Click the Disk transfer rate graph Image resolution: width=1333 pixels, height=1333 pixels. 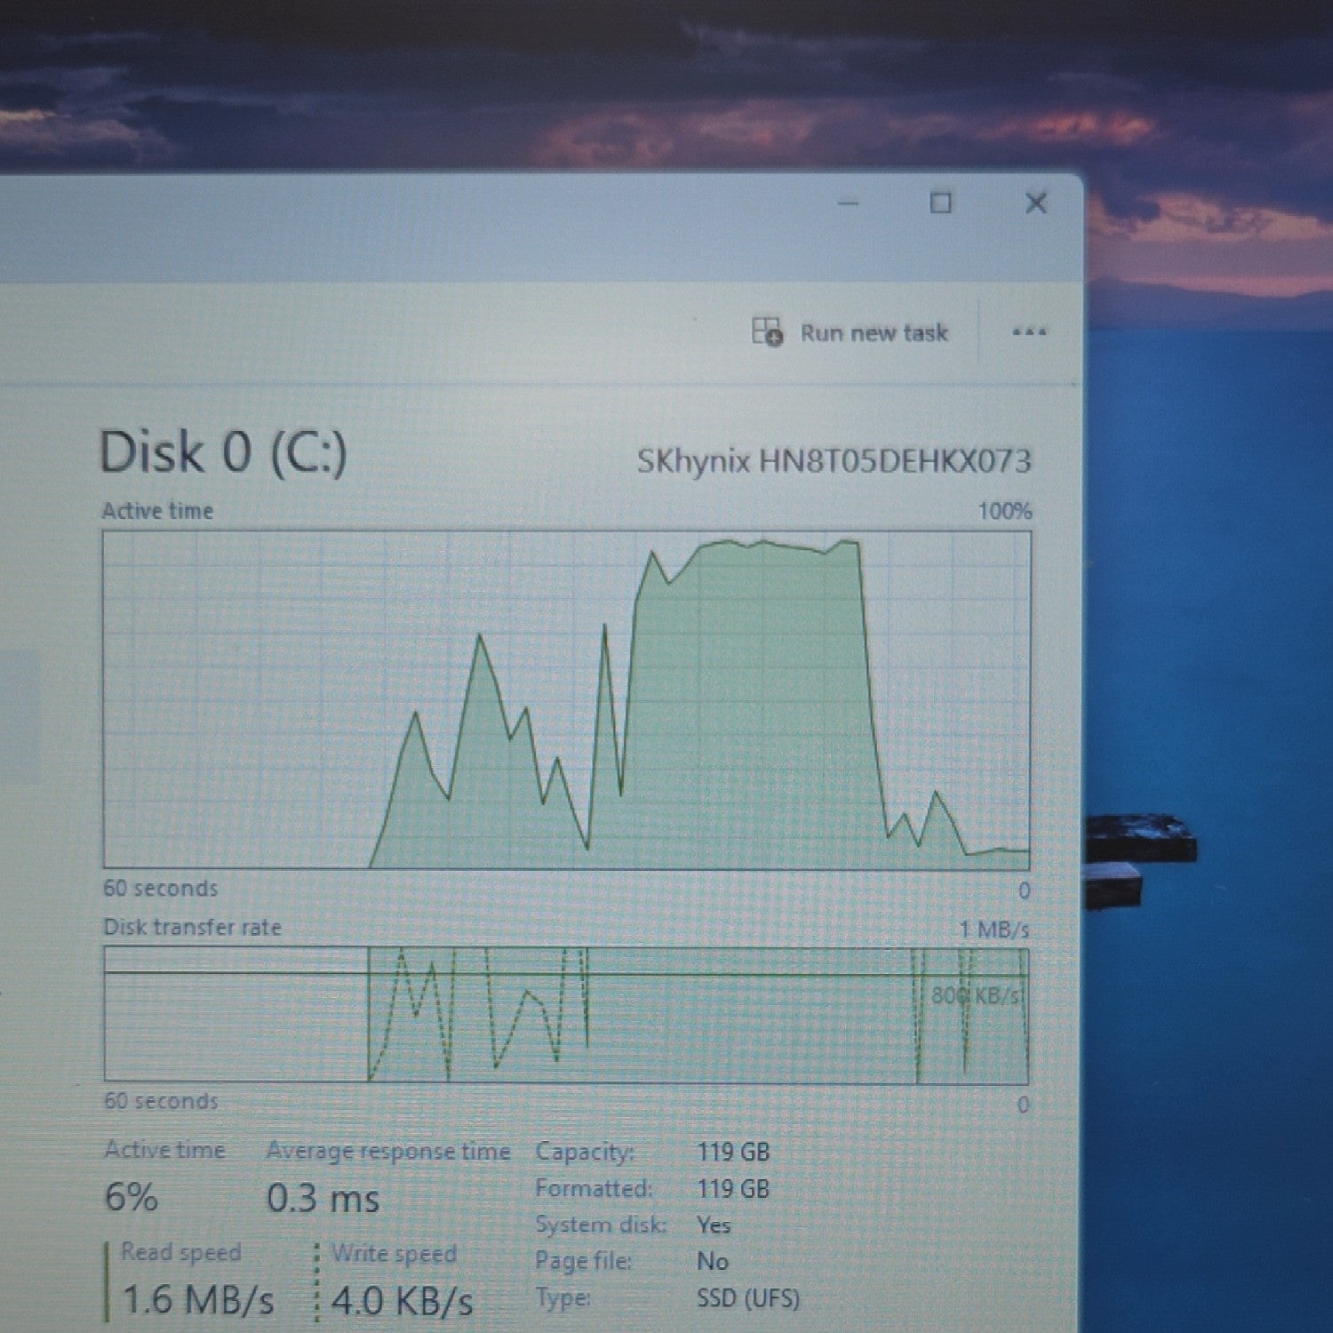[x=566, y=1015]
